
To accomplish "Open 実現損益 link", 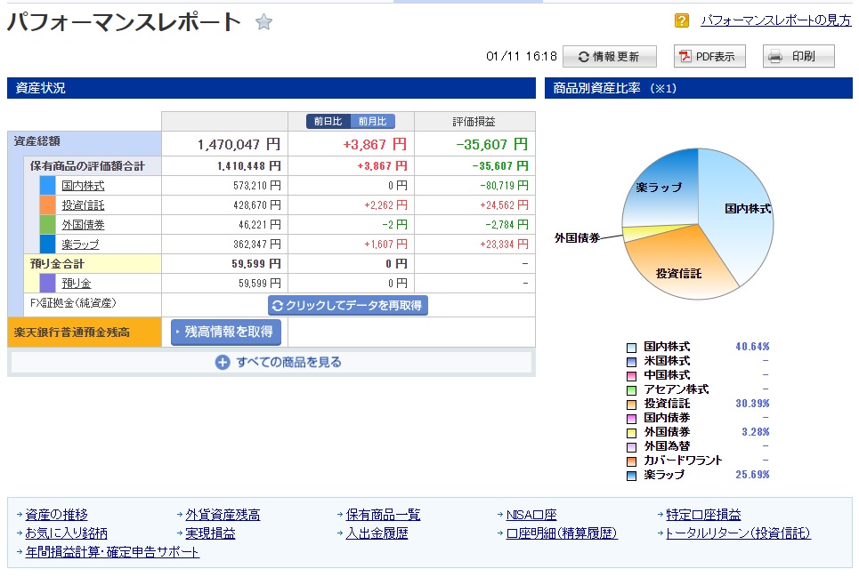I will [x=210, y=533].
